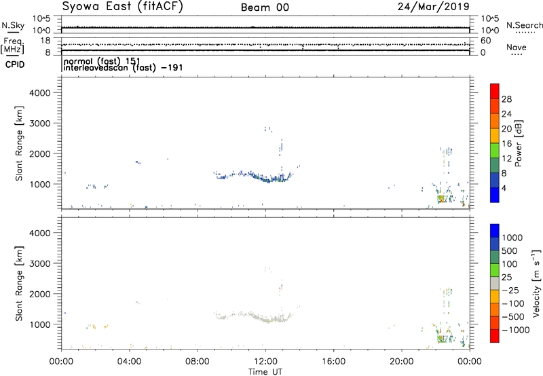Screen dimensions: 543x376
Task: Click the "20:00" time tick label
Action: point(402,362)
